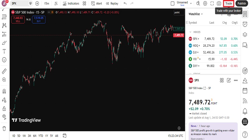Click the Trade button
The height and width of the screenshot is (140, 249).
point(228,3)
